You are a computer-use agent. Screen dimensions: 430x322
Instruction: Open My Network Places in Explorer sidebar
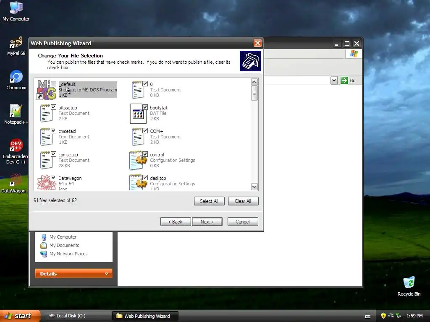pos(68,254)
